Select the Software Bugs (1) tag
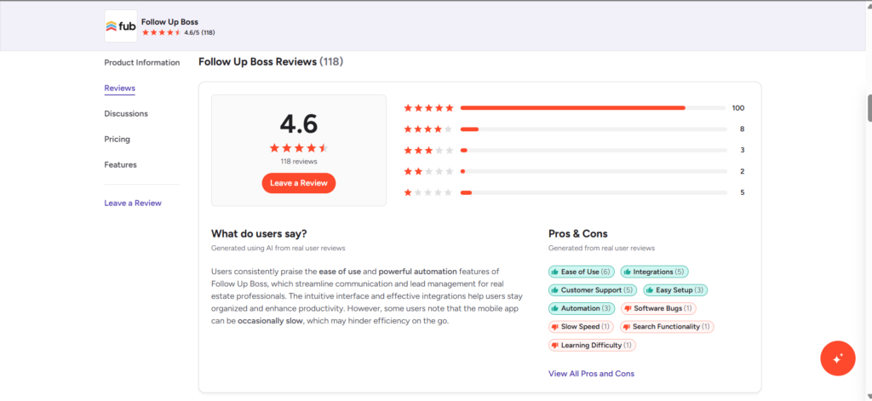Screen dimensions: 872x401 (x=658, y=308)
